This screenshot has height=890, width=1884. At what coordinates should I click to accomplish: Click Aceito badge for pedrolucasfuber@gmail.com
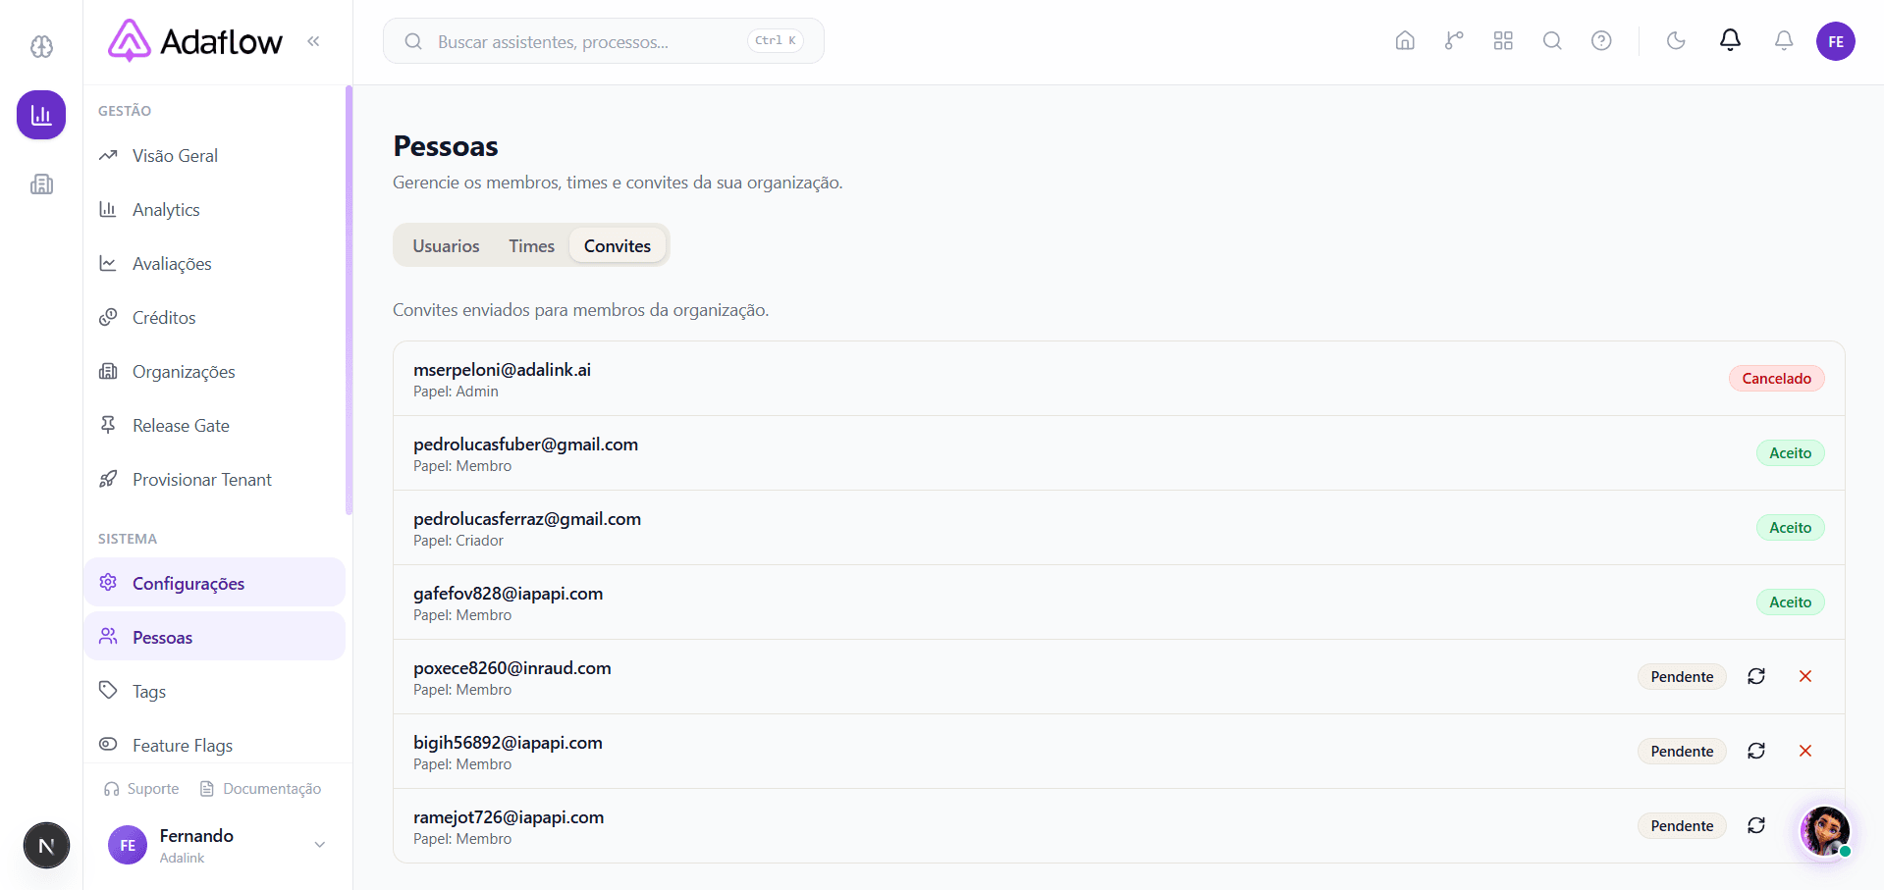(x=1790, y=453)
